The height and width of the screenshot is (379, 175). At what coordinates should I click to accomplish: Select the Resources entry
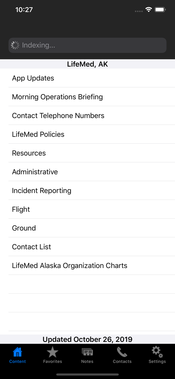(29, 153)
